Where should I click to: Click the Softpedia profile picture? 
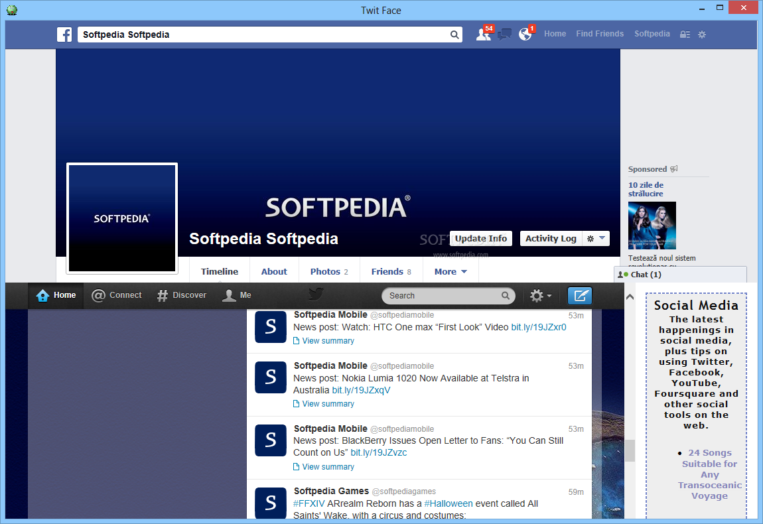click(x=122, y=218)
